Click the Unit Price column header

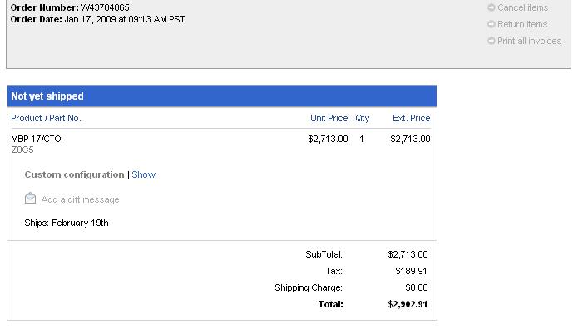tap(329, 118)
